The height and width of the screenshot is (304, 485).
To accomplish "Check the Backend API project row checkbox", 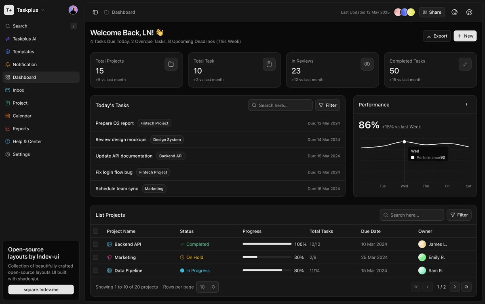I will 96,244.
